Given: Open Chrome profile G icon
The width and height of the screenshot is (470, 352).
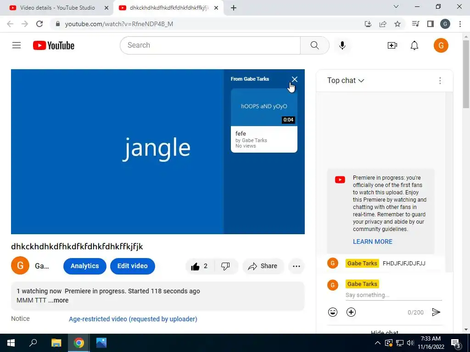Looking at the screenshot, I should 445,24.
